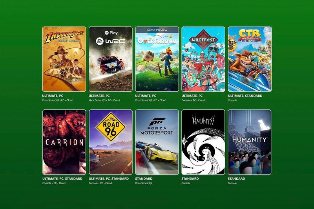This screenshot has height=209, width=314.
Task: Click the Wildfrost game cover
Action: pos(203,59)
